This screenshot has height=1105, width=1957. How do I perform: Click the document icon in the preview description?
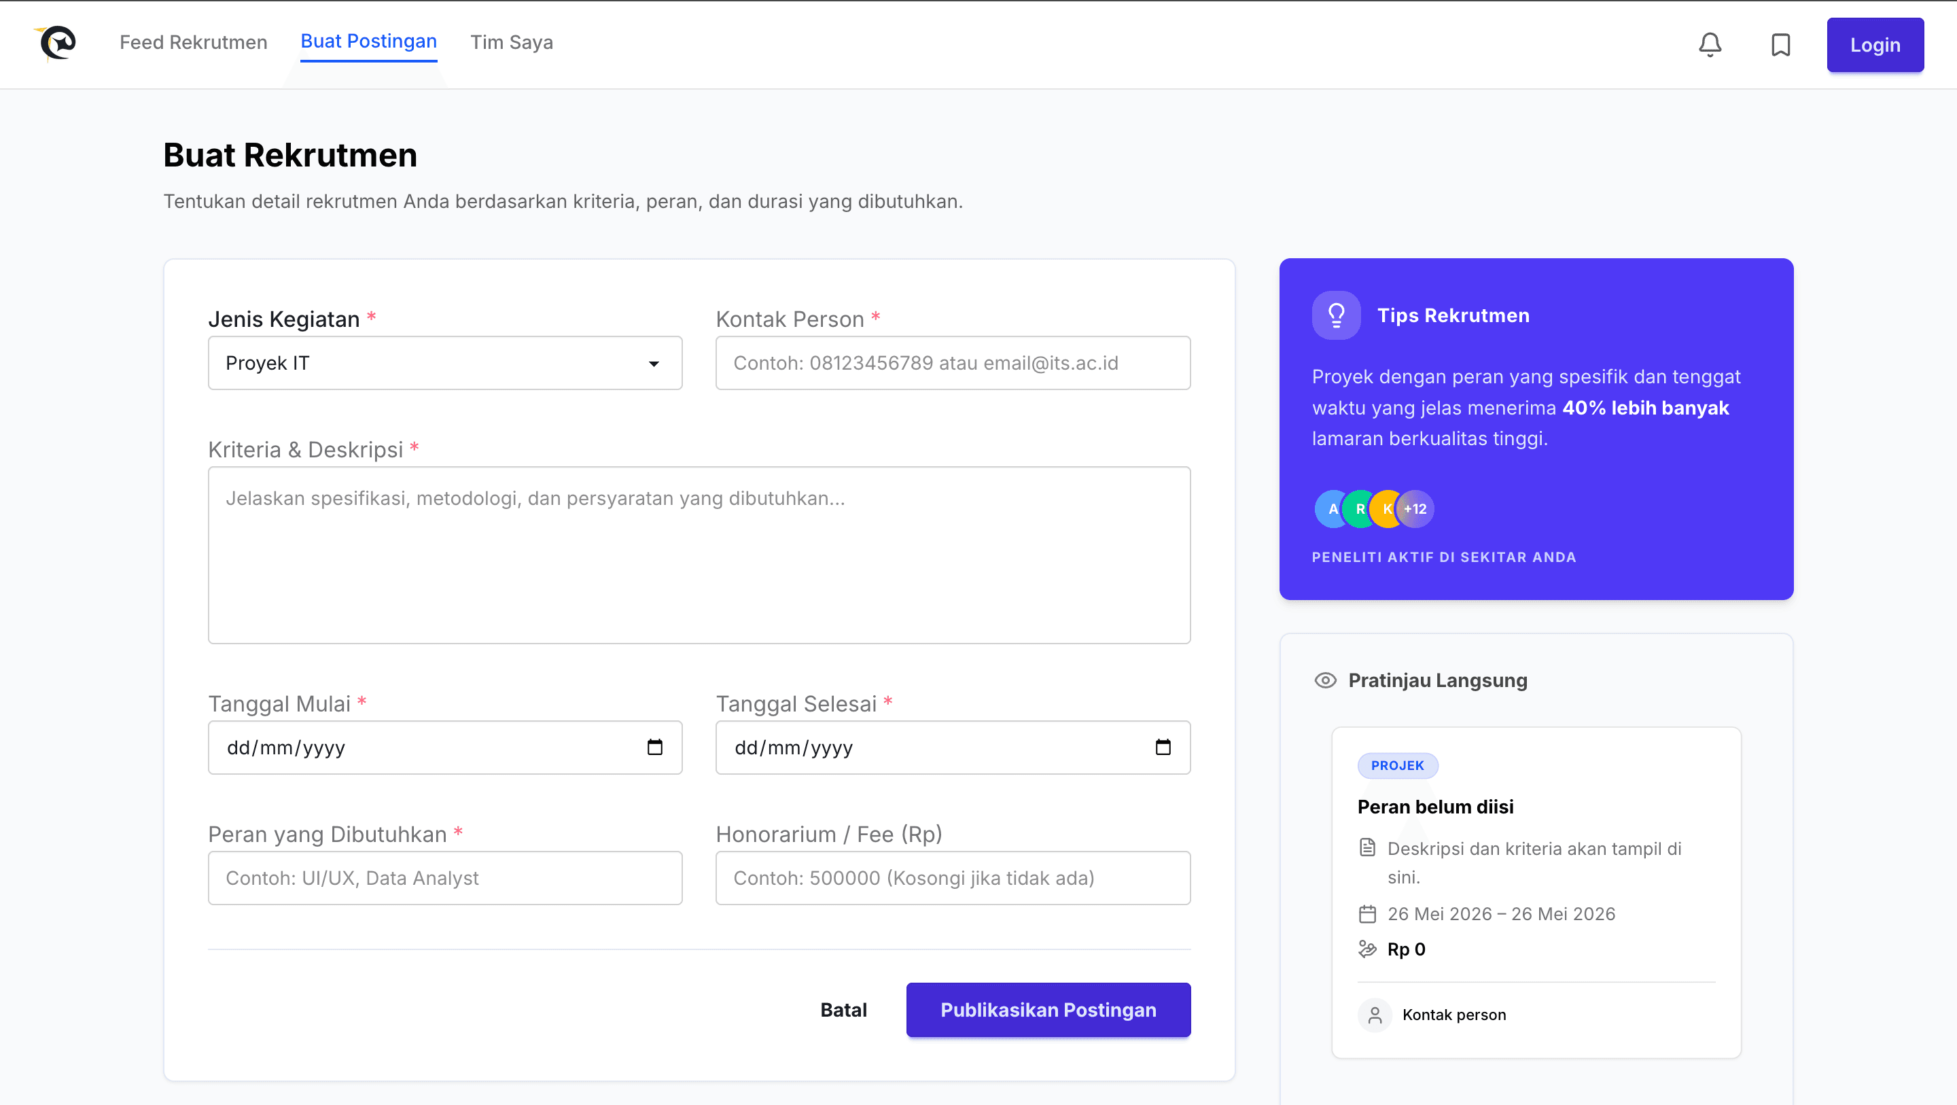pyautogui.click(x=1367, y=847)
